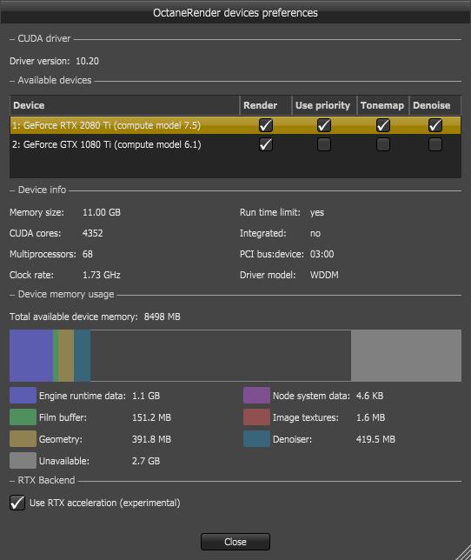Click the Geometry tan color swatch
The height and width of the screenshot is (560, 471).
23,439
